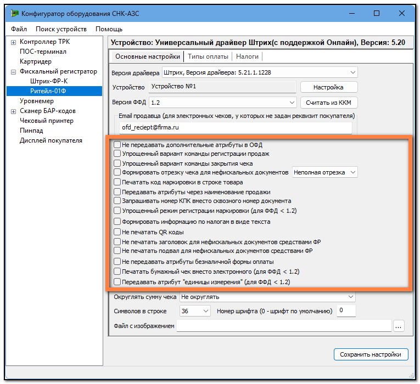Click the resize grip in the status bar corner
Image resolution: width=420 pixels, height=384 pixels.
[x=411, y=375]
